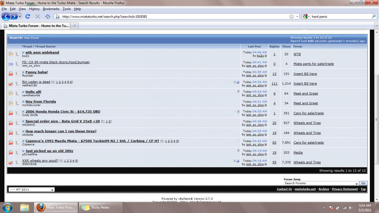The image size is (379, 213).
Task: Go to first new post in 'How much longer can I run these tires?'
Action: coord(23,131)
